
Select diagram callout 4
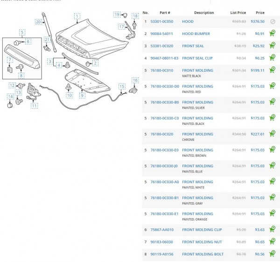(59, 65)
